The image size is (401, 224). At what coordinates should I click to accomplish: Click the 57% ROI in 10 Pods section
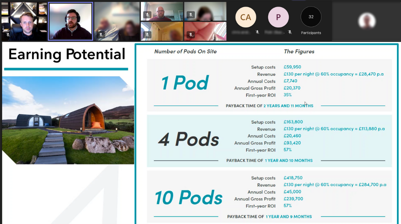(288, 206)
